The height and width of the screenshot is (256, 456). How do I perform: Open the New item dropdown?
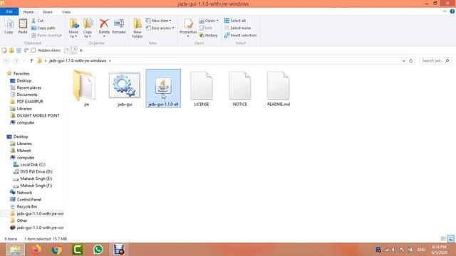(x=158, y=21)
